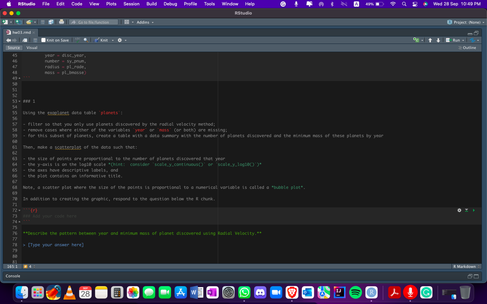Click the Go to file/function field
The image size is (487, 304).
click(94, 22)
